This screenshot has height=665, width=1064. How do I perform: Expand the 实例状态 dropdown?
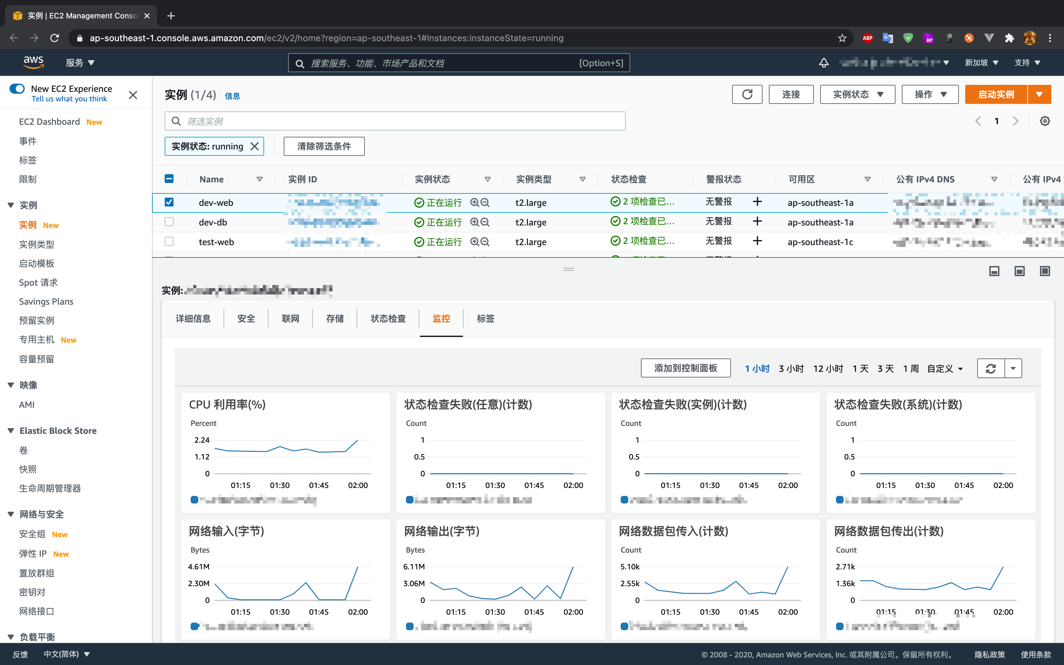coord(857,94)
